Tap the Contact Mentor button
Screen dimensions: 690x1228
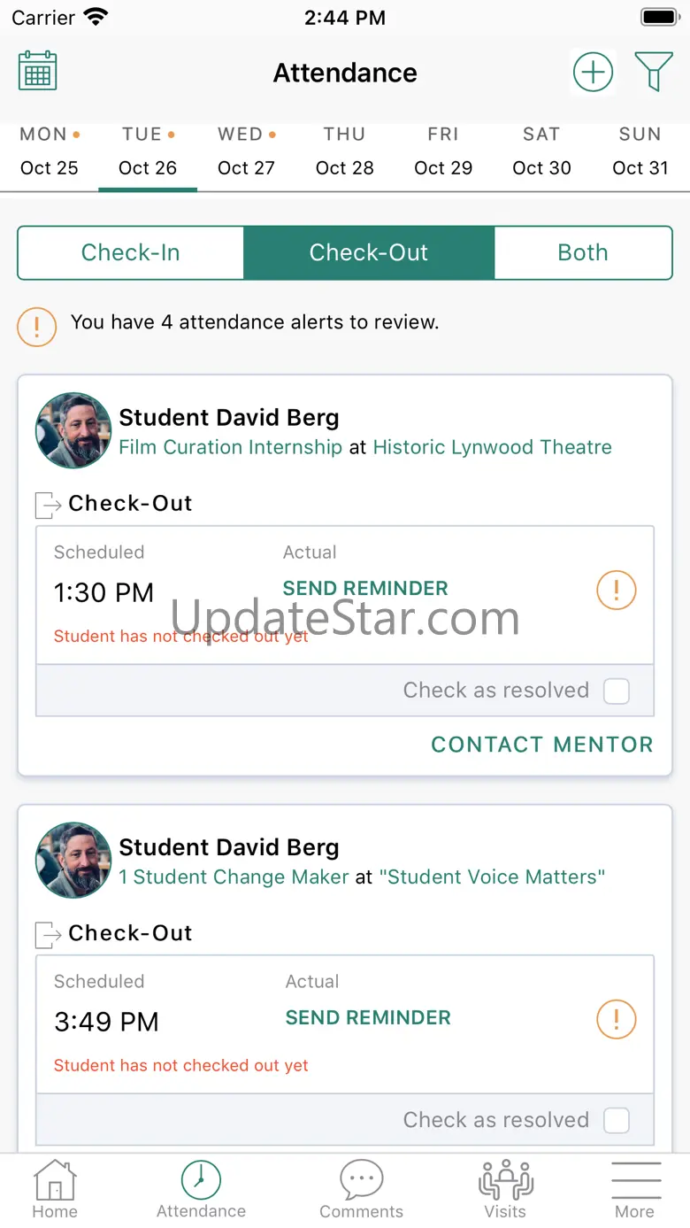pyautogui.click(x=541, y=745)
